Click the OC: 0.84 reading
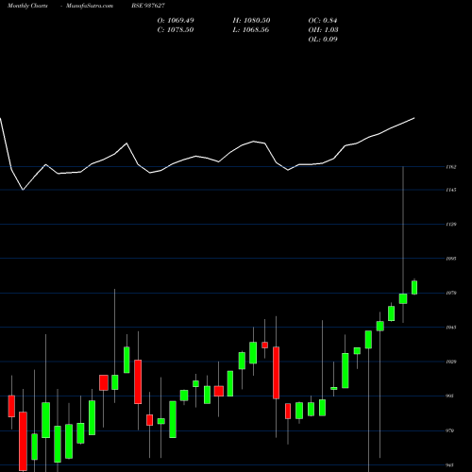472x472 pixels. tap(323, 21)
